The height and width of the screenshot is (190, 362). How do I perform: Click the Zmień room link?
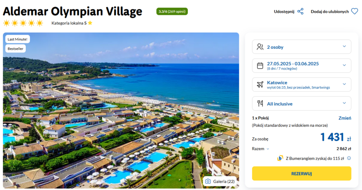point(345,118)
